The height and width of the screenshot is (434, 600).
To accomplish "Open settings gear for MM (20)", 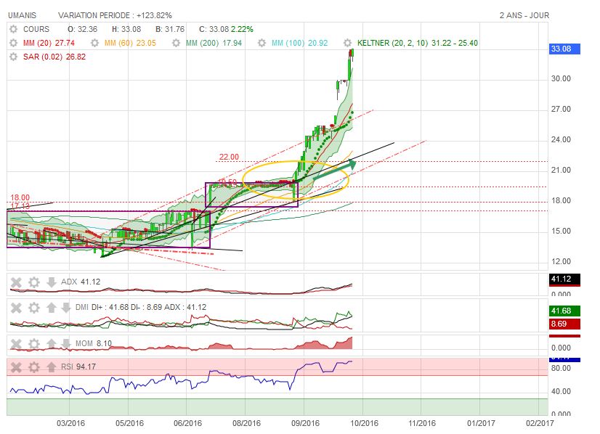I will [x=13, y=43].
